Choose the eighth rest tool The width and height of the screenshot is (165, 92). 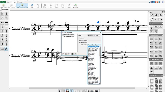pos(6,36)
